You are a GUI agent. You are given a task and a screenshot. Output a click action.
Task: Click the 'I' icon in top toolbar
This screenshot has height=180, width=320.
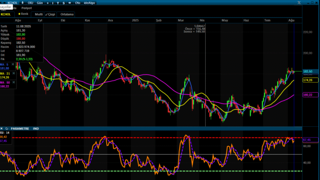coord(53,2)
